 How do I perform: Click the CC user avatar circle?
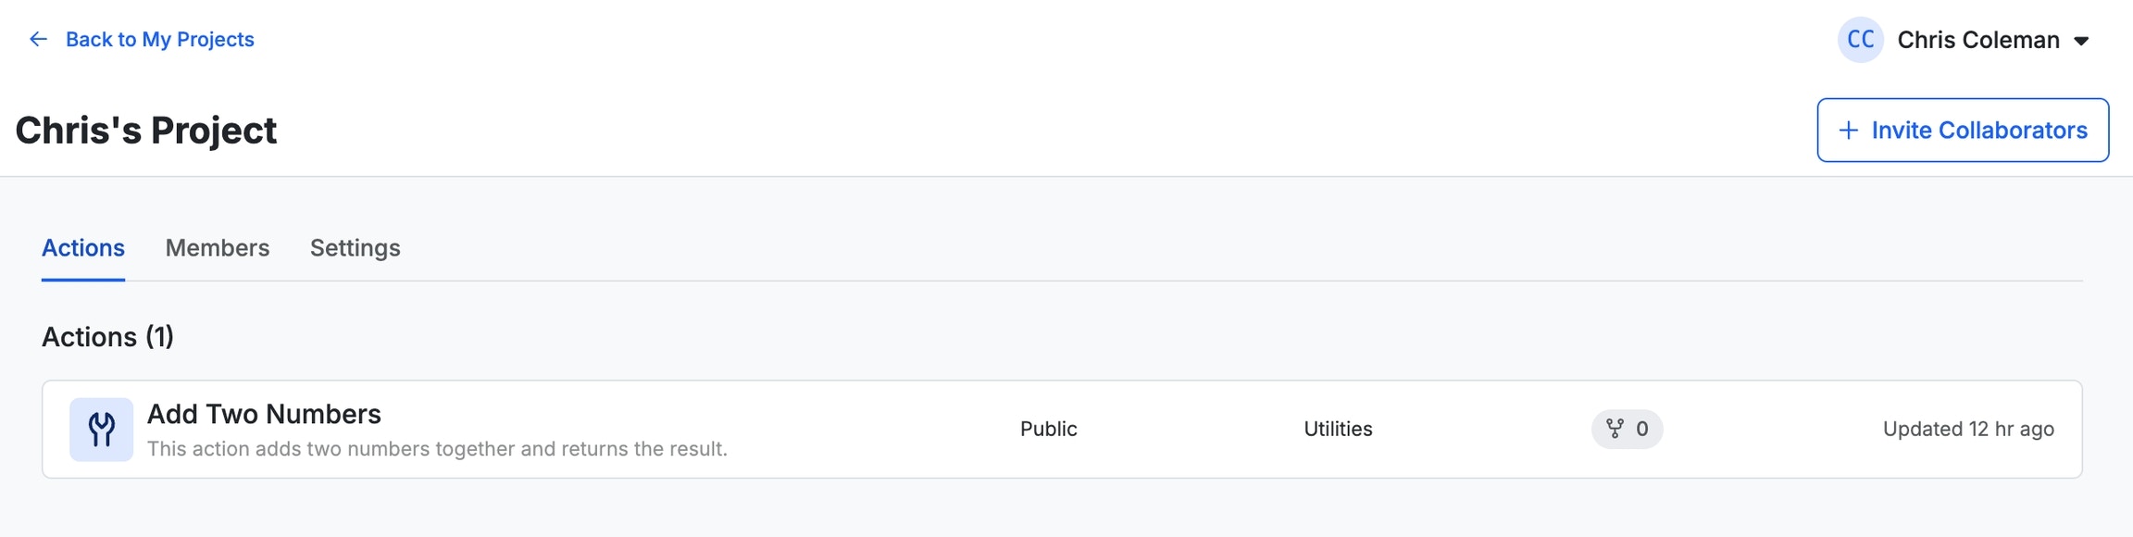pyautogui.click(x=1860, y=40)
